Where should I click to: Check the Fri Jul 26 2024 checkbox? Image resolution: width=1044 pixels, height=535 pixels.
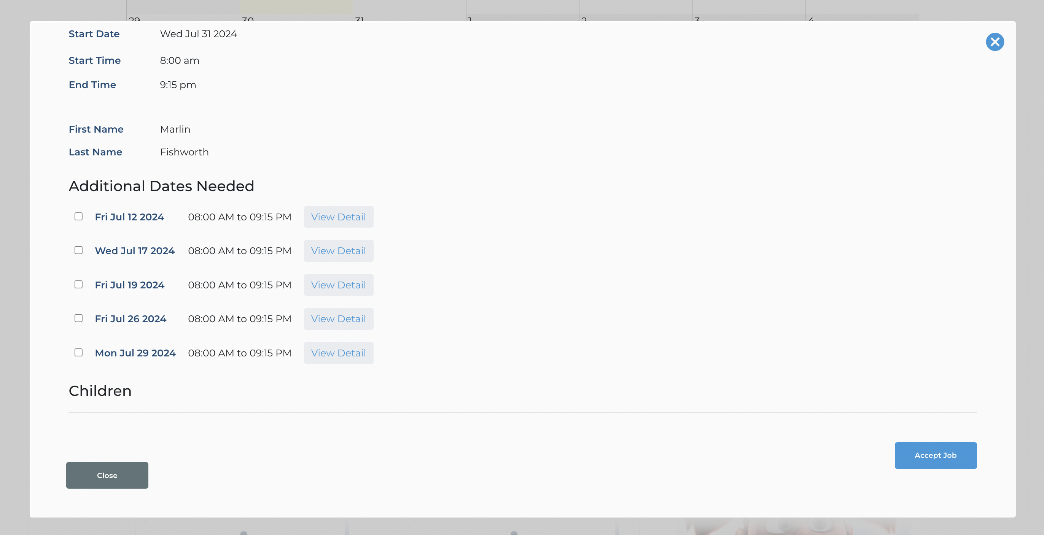tap(79, 318)
